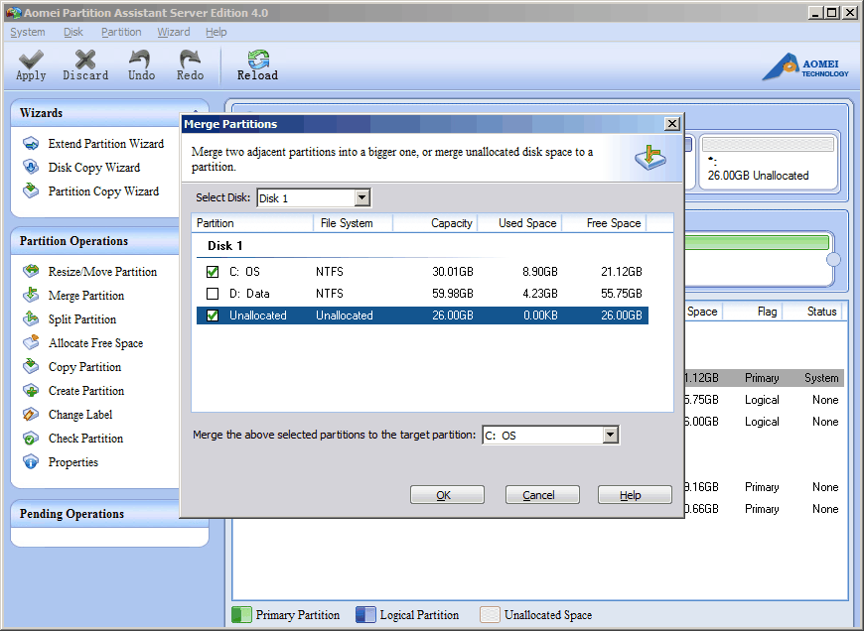Click the Partition Copy Wizard icon
The image size is (864, 631).
31,191
